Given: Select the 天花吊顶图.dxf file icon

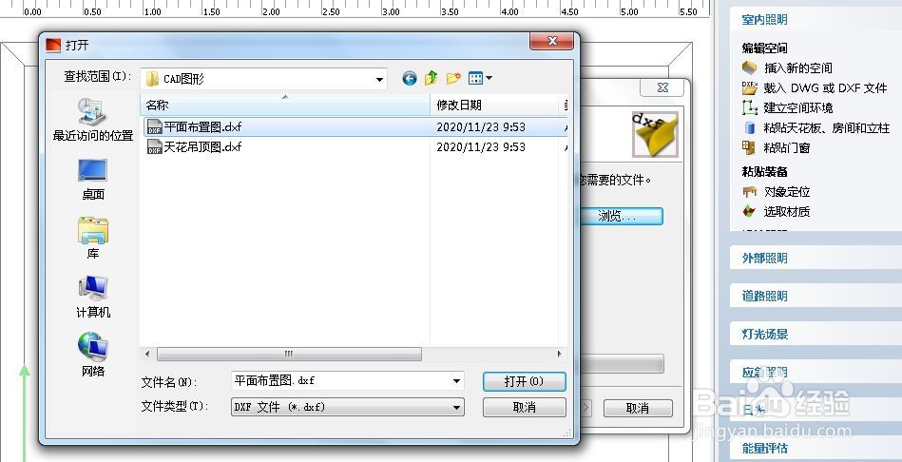Looking at the screenshot, I should 155,146.
